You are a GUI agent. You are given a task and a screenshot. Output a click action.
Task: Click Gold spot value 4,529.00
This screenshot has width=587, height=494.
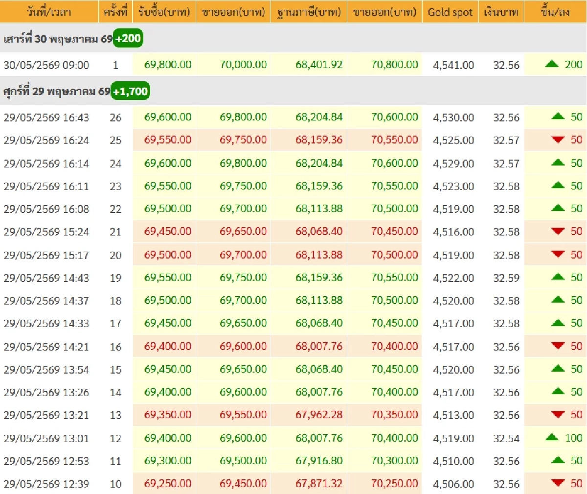click(x=453, y=164)
